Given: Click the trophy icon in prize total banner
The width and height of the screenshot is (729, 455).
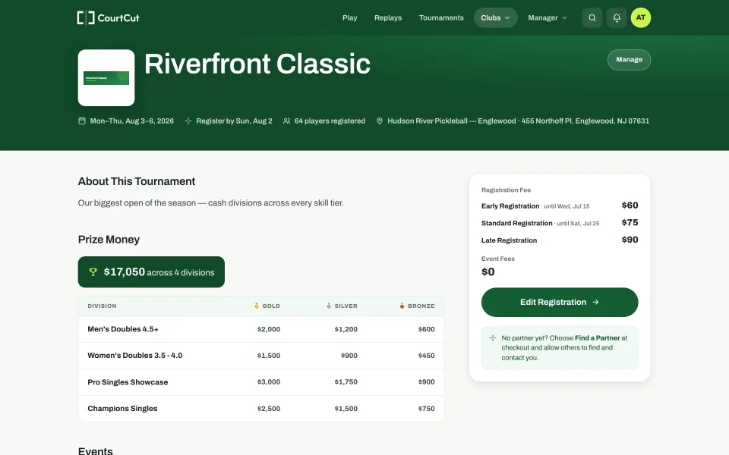Looking at the screenshot, I should pos(93,272).
